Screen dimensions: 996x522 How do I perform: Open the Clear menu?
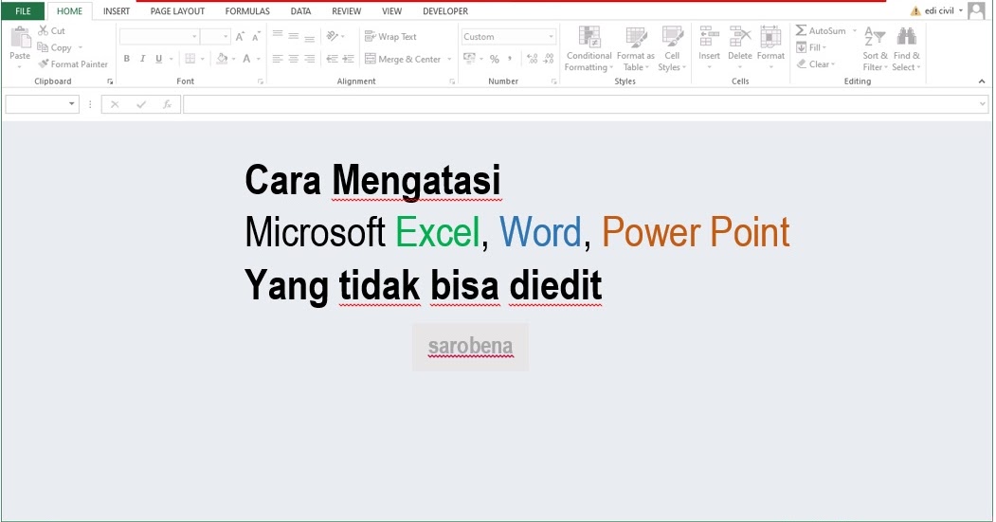click(816, 64)
